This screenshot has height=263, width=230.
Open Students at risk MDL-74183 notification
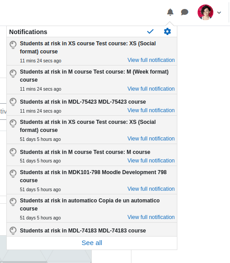[83, 231]
